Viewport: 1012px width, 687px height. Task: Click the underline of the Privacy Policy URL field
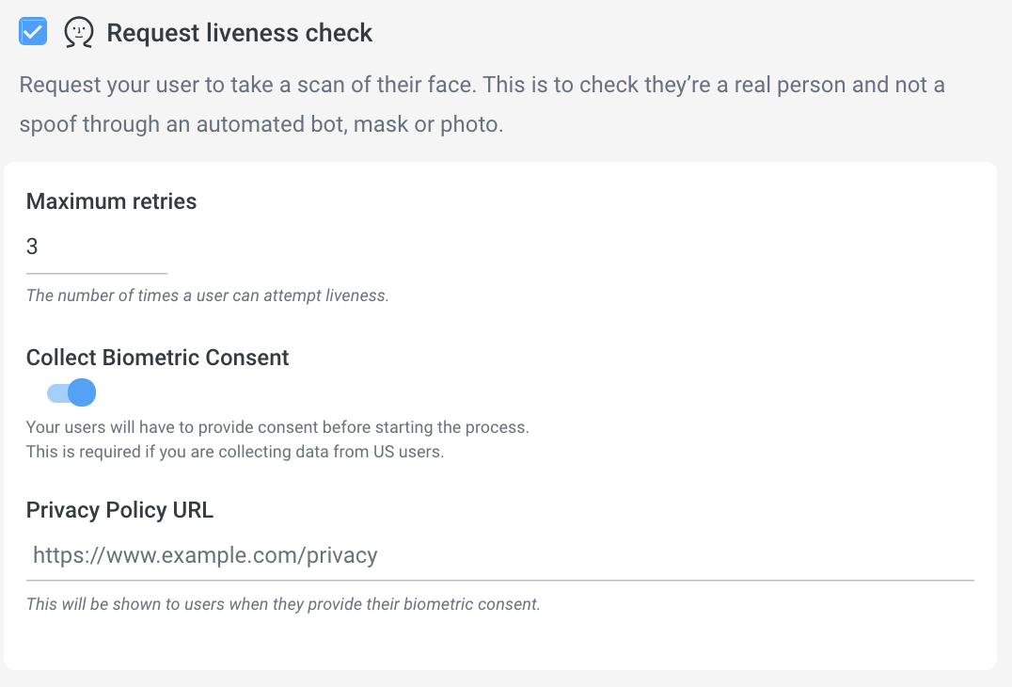click(x=500, y=581)
